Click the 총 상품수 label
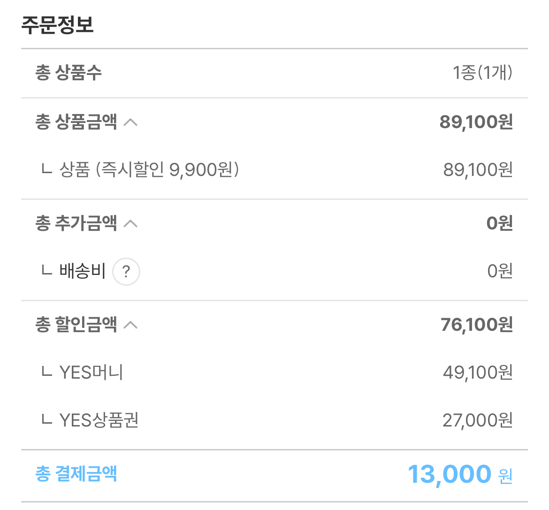 pyautogui.click(x=69, y=73)
